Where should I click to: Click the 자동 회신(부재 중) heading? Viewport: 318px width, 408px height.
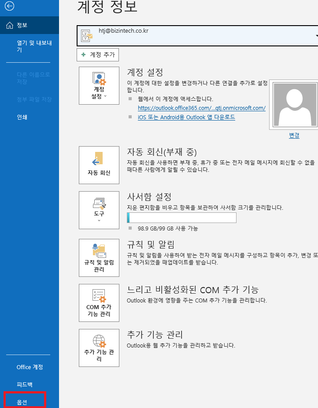click(162, 152)
